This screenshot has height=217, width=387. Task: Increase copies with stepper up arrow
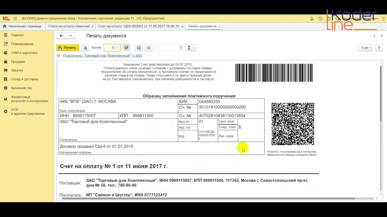click(117, 46)
